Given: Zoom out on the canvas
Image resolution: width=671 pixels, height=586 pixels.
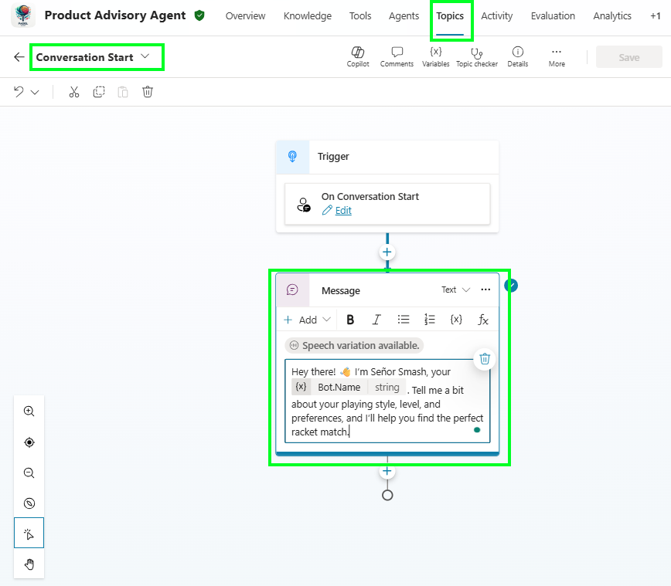Looking at the screenshot, I should [x=29, y=473].
